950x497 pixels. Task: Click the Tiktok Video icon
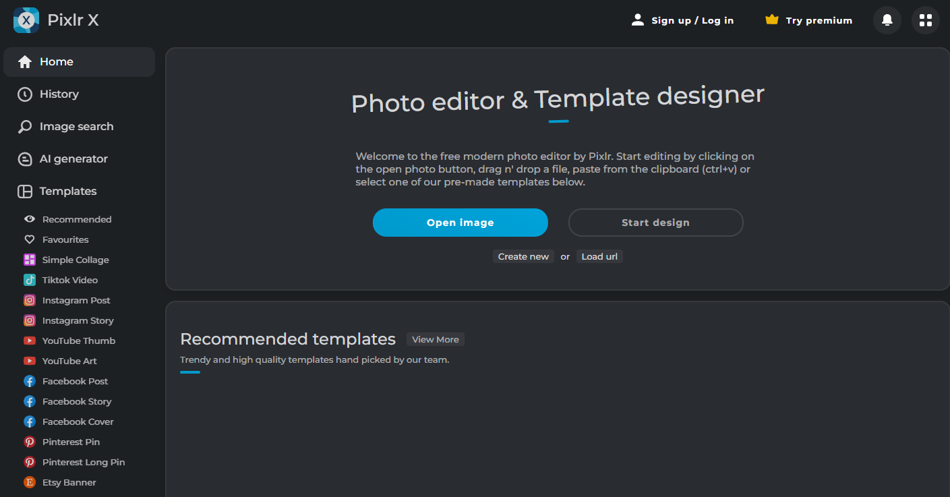[30, 280]
